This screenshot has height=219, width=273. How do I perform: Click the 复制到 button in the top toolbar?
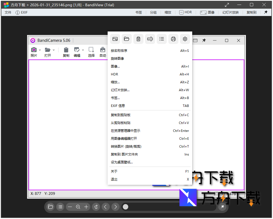point(251,12)
